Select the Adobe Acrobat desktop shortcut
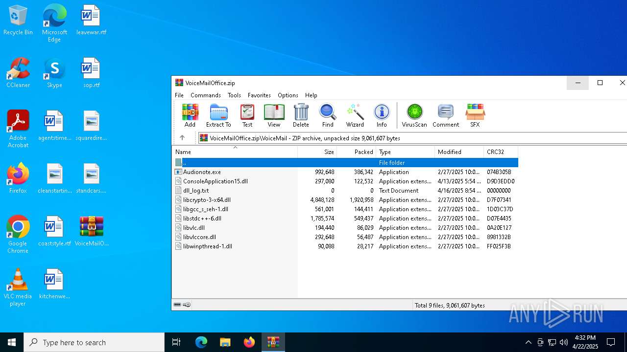The image size is (627, 352). click(x=18, y=129)
